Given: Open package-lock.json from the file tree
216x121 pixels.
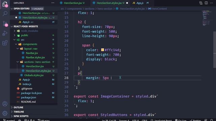Looking at the screenshot, I should [x=31, y=93].
